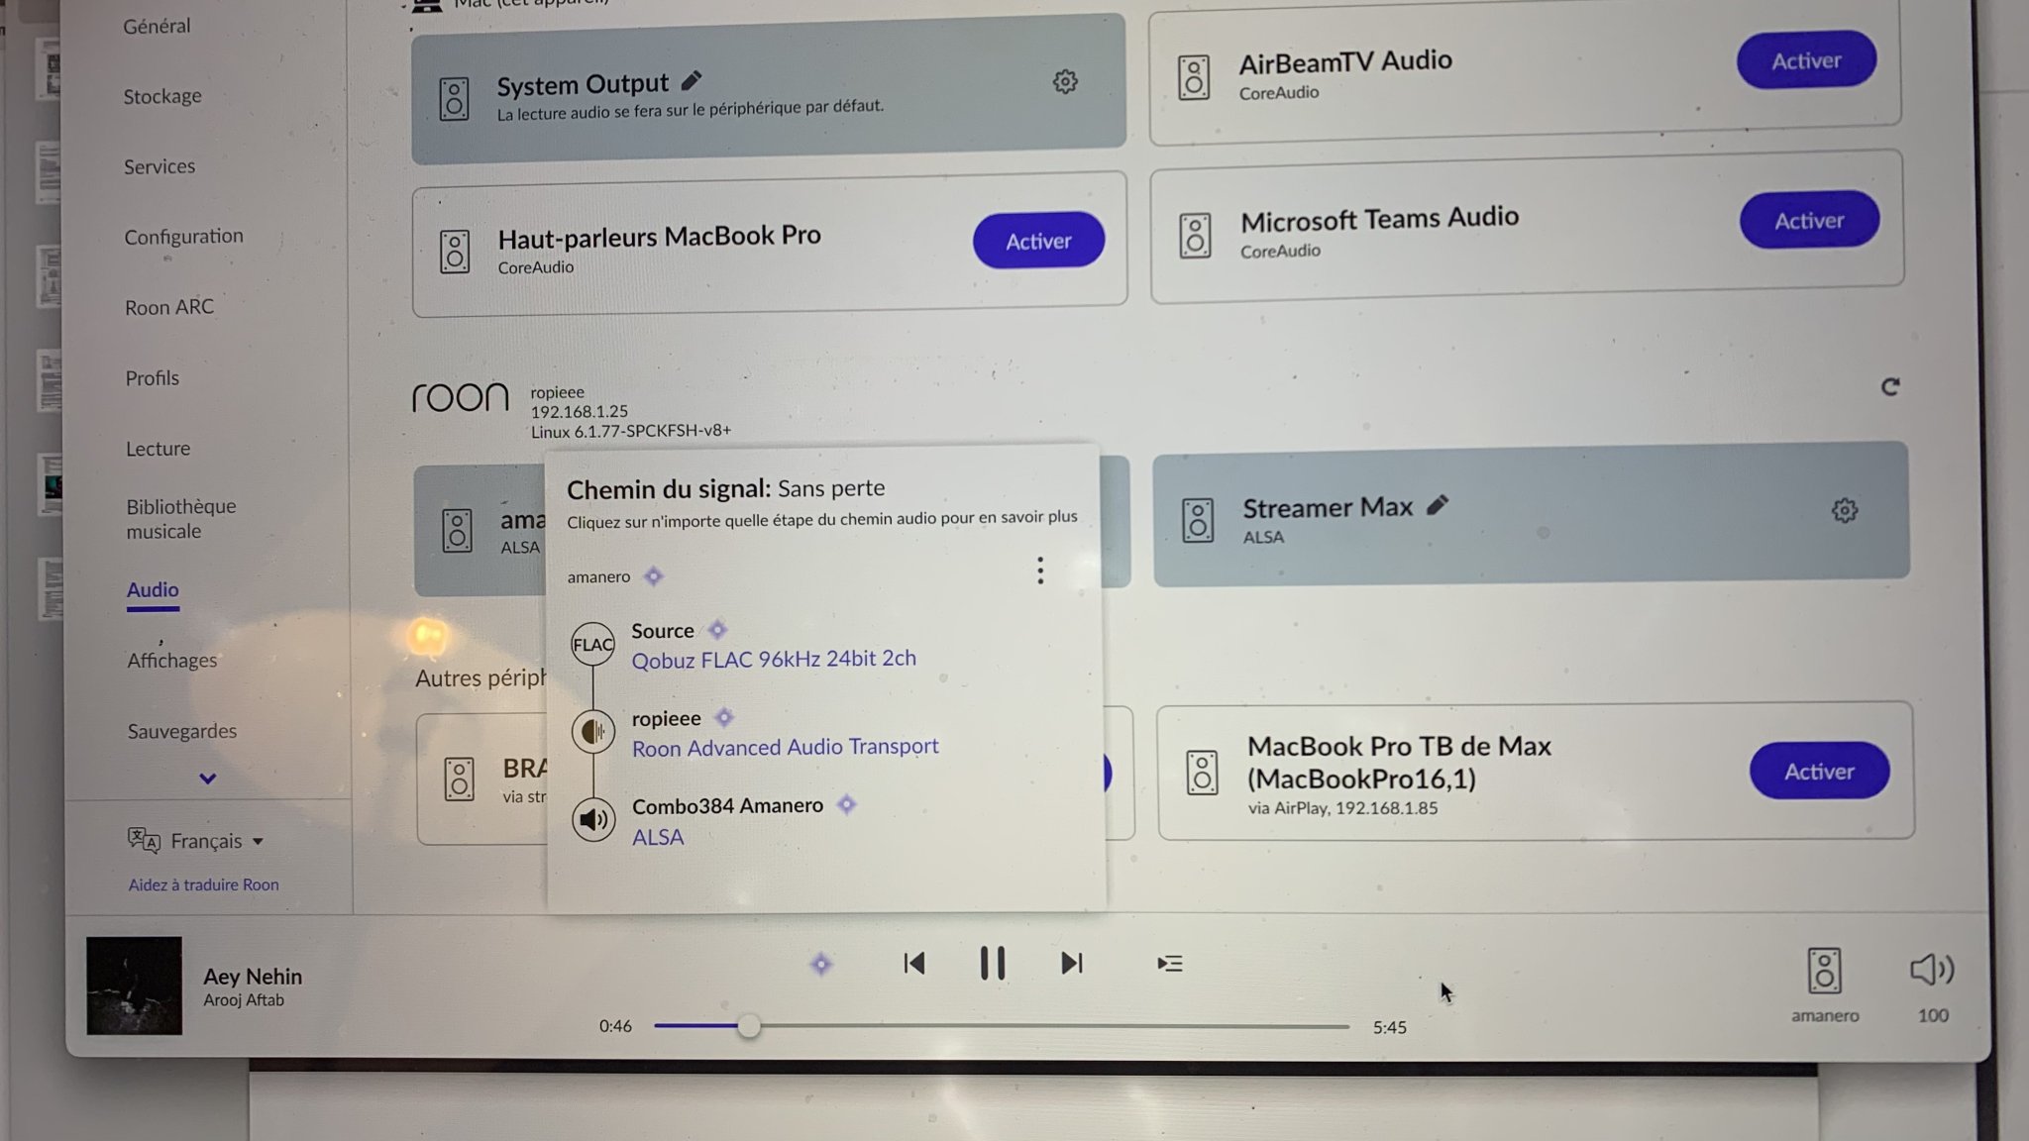
Task: Open Affichages settings
Action: click(x=171, y=661)
